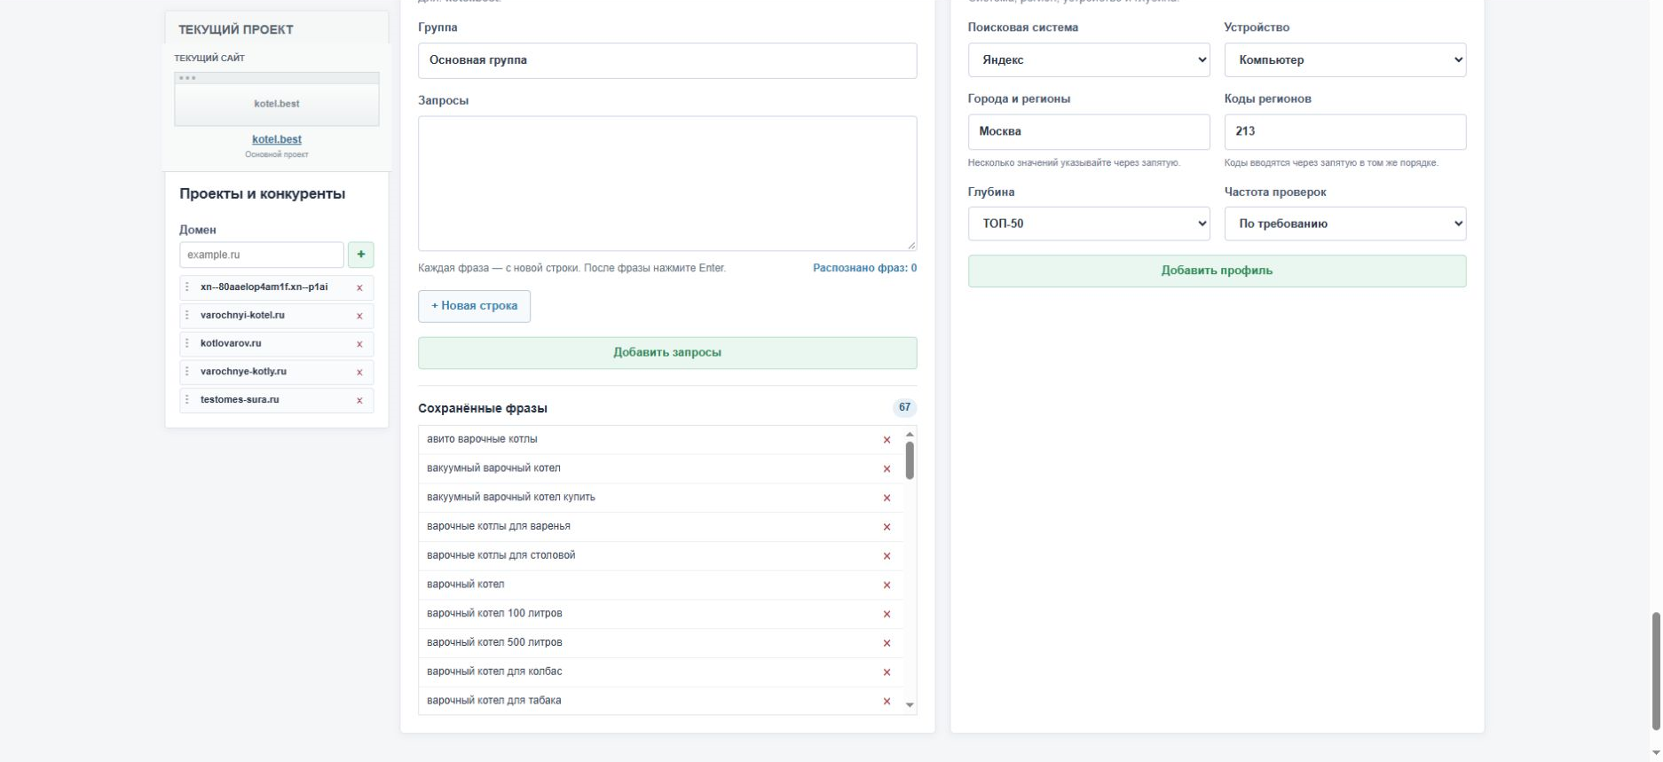Delete phrase "варочные котлы для столовой"
The height and width of the screenshot is (762, 1663).
(887, 556)
